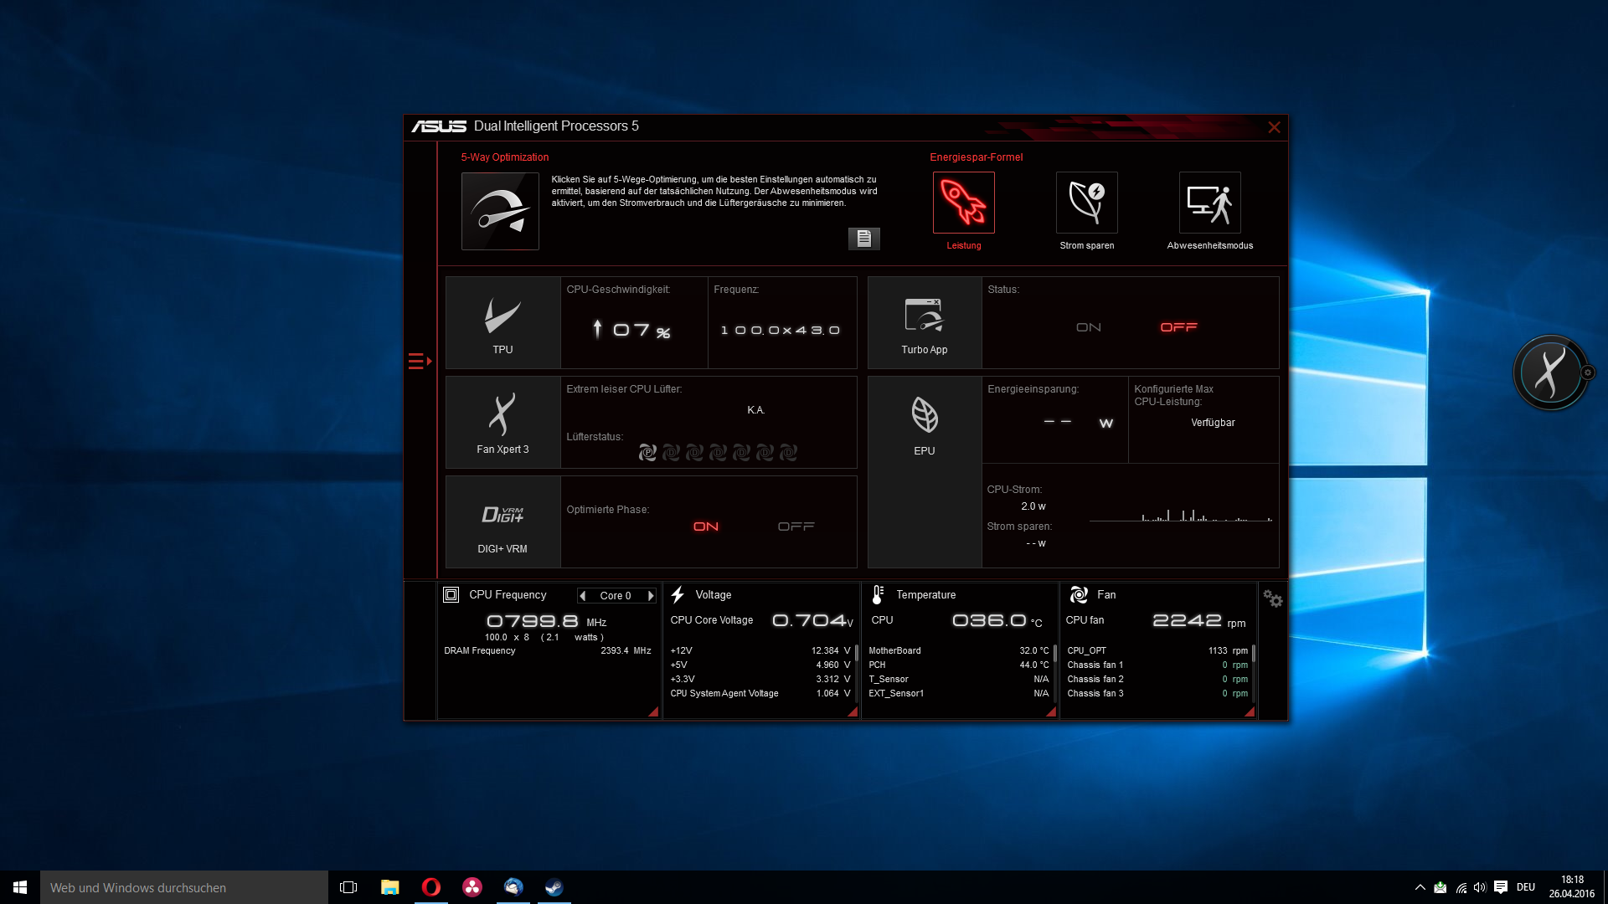The height and width of the screenshot is (904, 1608).
Task: Set Optimierte Phase to OFF
Action: 796,526
